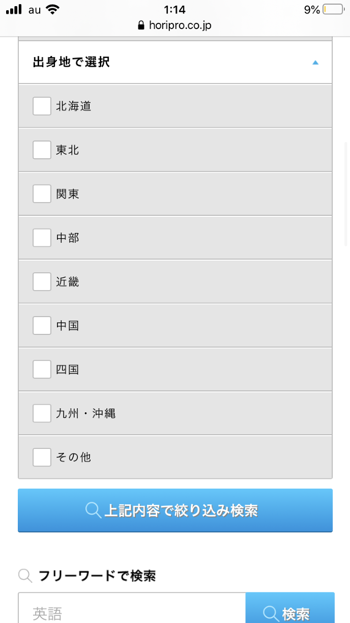
Task: Tap the blue 検索 button
Action: coord(289,612)
